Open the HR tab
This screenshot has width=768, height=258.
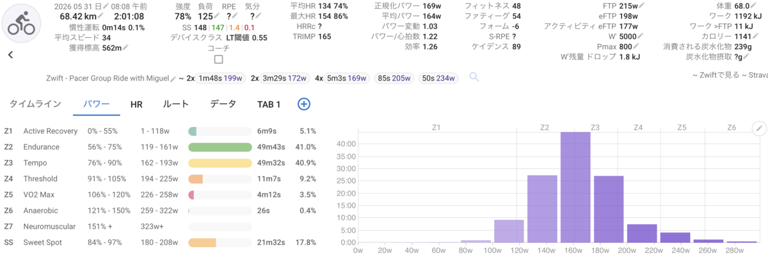(x=136, y=104)
